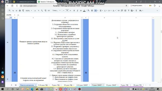Viewport: 162px width, 91px height.
Task: Open horizontal align dropdown
Action: click(101, 11)
